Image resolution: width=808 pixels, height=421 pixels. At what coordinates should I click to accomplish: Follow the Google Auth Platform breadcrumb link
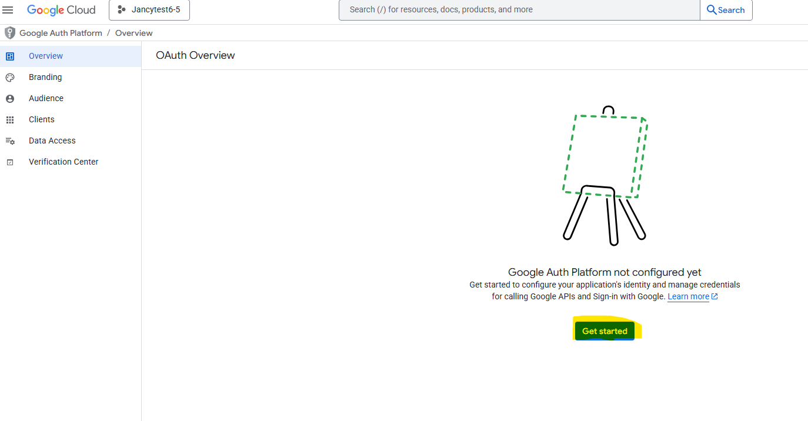coord(61,33)
